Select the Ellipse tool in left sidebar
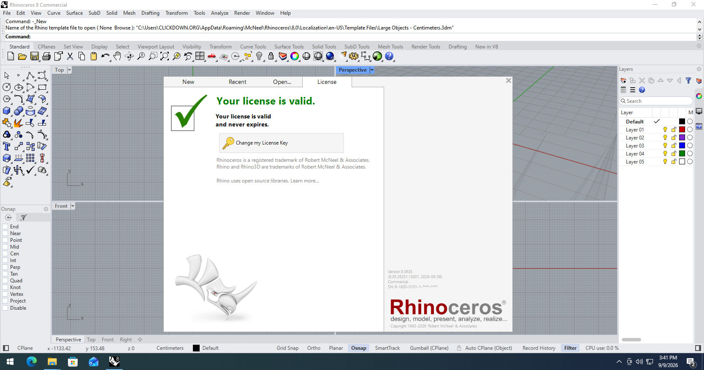704x370 pixels. click(x=19, y=87)
